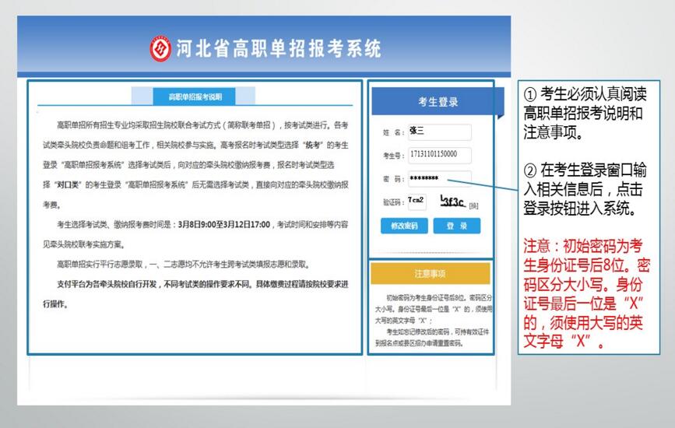
Task: Click the 姓名 input field containing 张三
Action: point(440,132)
